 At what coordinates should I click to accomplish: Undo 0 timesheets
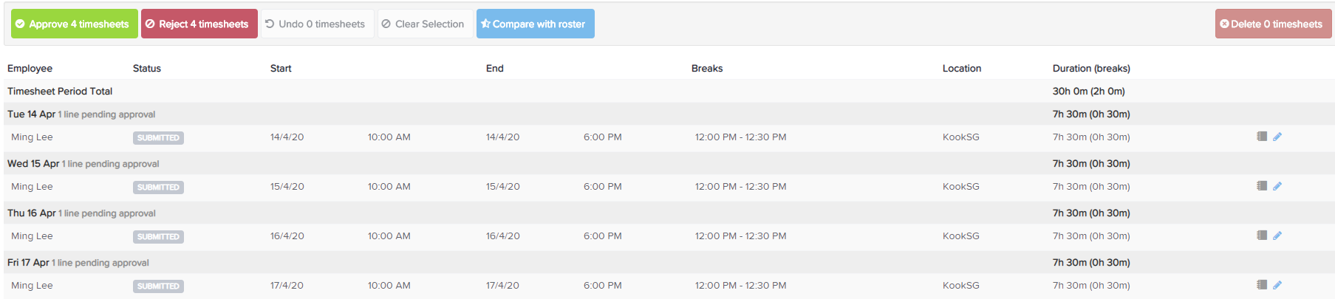[318, 24]
